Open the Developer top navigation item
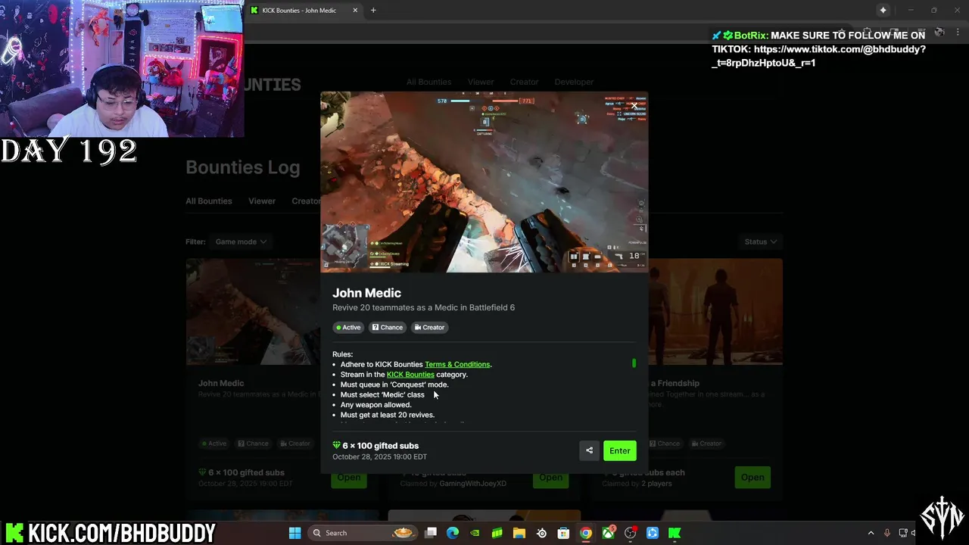Viewport: 969px width, 545px height. (x=574, y=82)
